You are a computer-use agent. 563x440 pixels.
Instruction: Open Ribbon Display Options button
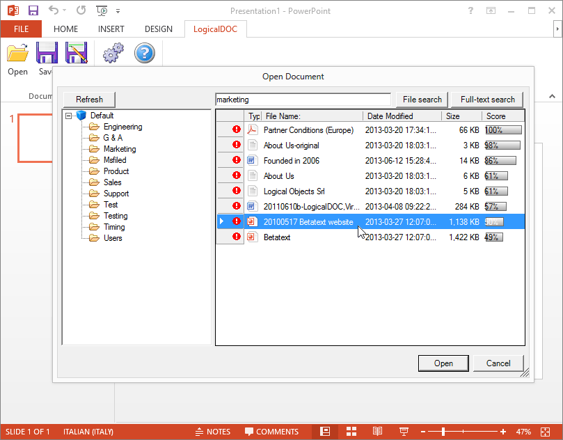coord(491,10)
